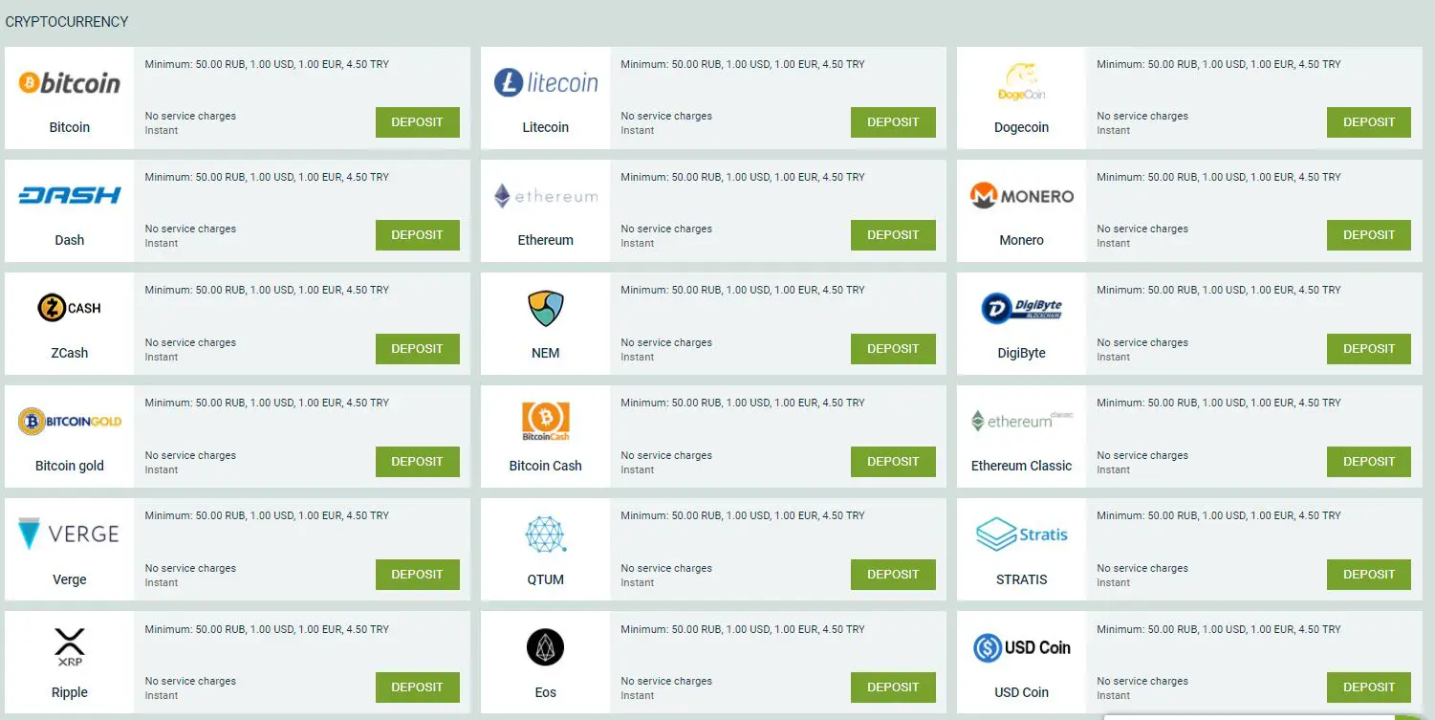The width and height of the screenshot is (1435, 720).
Task: Click the Eos Deposit button
Action: pyautogui.click(x=893, y=687)
